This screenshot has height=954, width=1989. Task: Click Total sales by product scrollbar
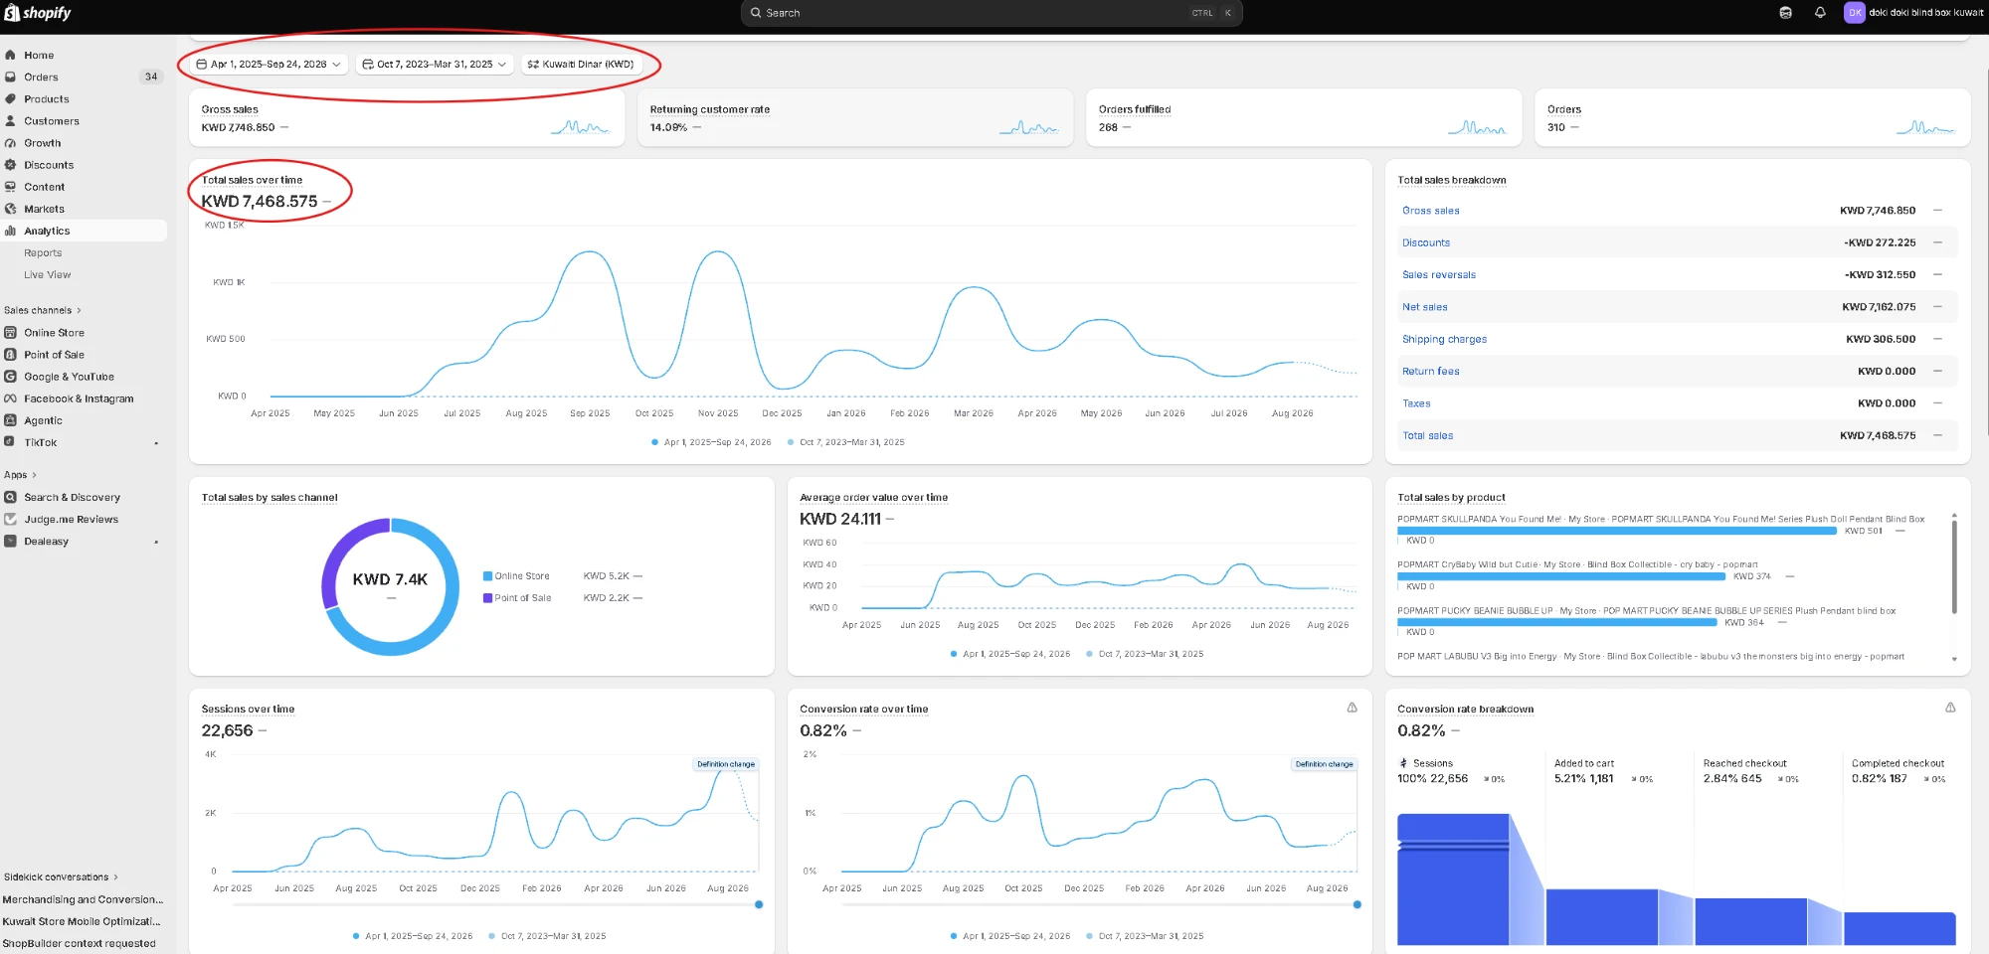coord(1954,566)
